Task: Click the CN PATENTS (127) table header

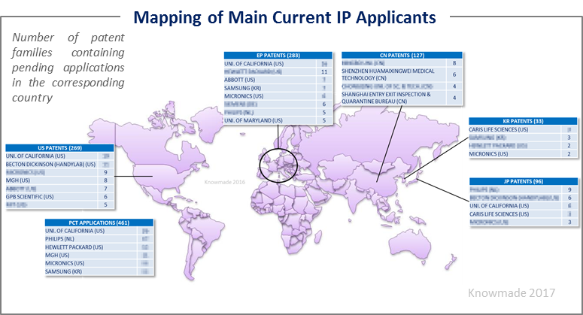Action: pos(402,56)
